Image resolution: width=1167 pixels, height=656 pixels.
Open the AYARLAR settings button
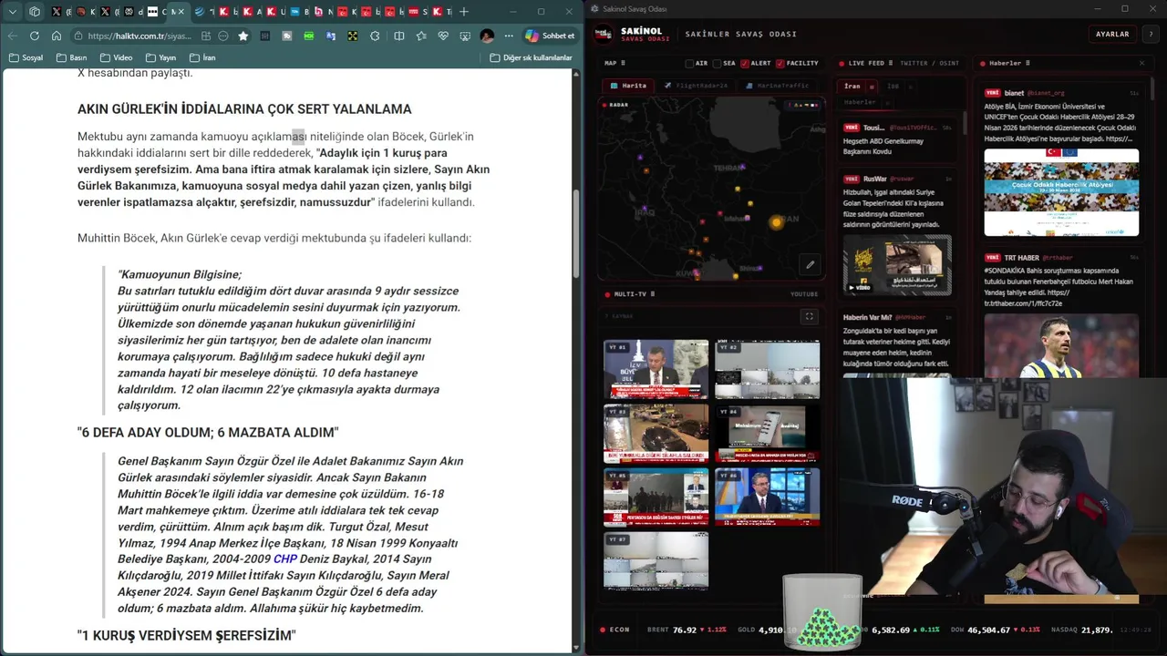1112,34
